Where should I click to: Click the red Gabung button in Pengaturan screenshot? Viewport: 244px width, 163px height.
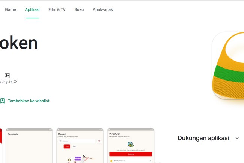[x=131, y=154]
